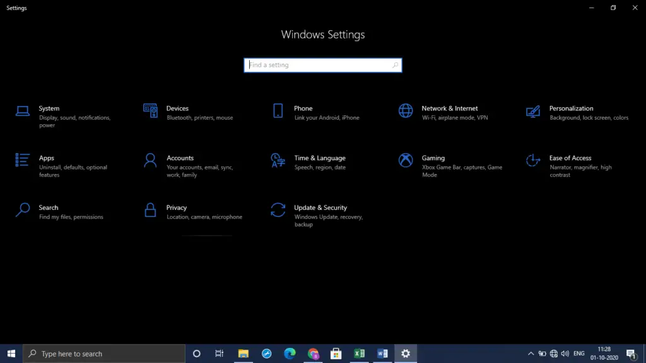Select the Personalization paintbrush icon
This screenshot has height=363, width=646.
(533, 111)
